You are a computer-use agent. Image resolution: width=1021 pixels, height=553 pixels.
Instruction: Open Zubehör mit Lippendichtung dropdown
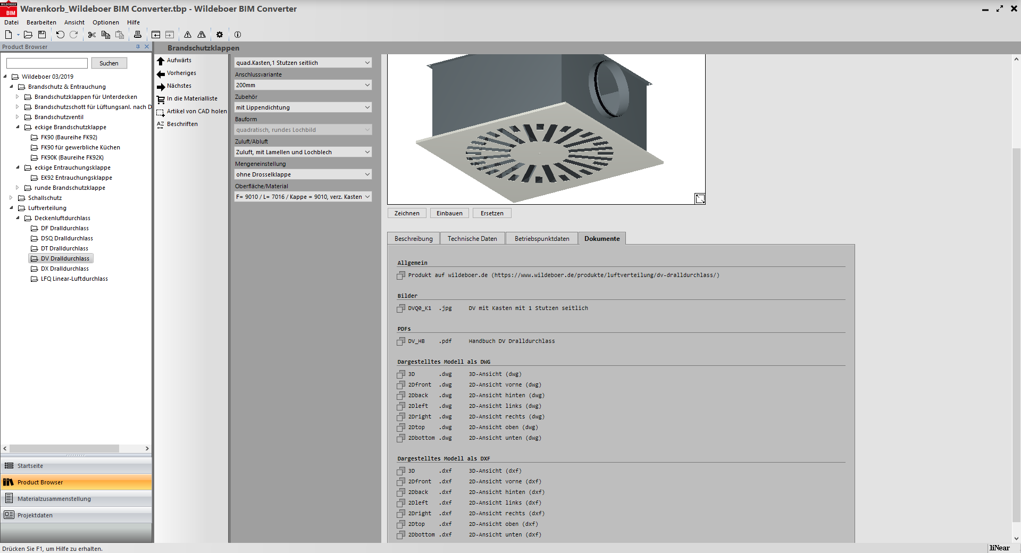[x=303, y=107]
